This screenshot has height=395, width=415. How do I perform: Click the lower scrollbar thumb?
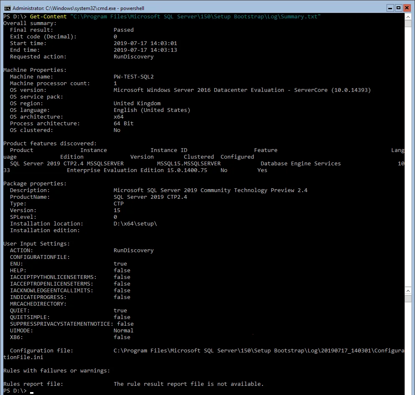click(408, 299)
